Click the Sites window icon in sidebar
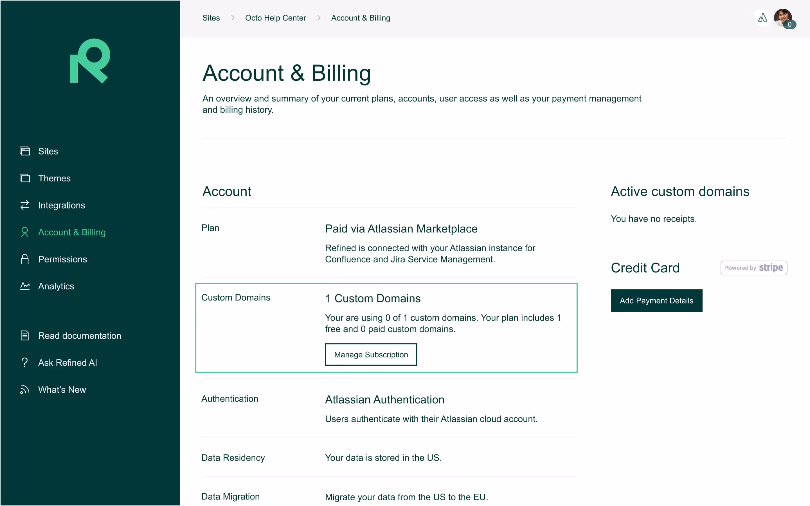 pyautogui.click(x=24, y=151)
